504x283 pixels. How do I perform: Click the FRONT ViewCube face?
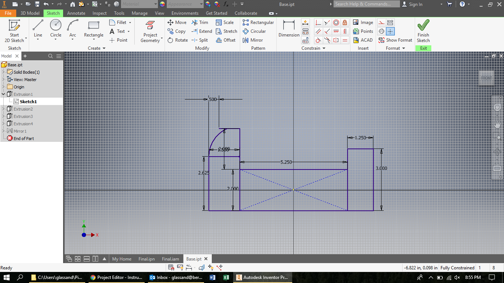point(486,78)
